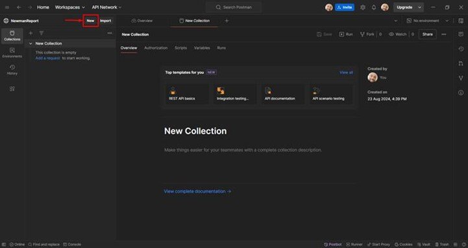Open the Environments sidebar panel
Screen dimensions: 468x248
tap(12, 52)
